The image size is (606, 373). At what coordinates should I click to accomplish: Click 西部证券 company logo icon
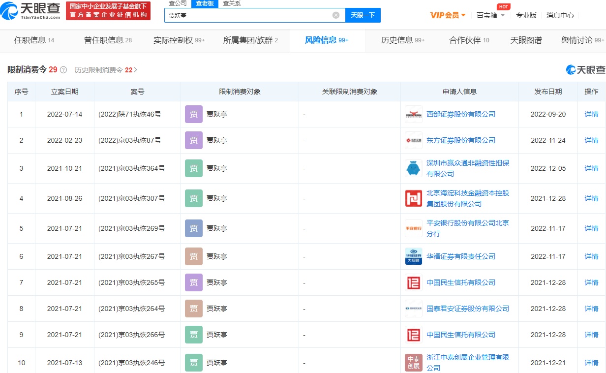tap(413, 114)
